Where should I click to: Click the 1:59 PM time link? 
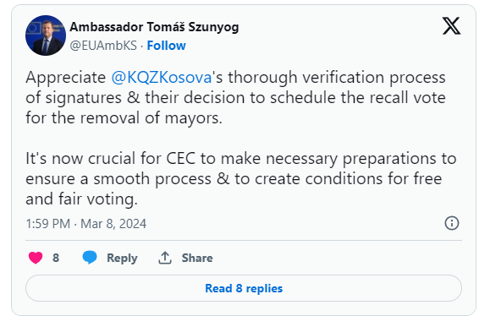pyautogui.click(x=48, y=224)
